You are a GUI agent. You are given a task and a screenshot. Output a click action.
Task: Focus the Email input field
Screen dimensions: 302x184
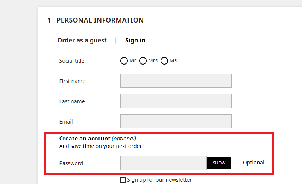[176, 121]
